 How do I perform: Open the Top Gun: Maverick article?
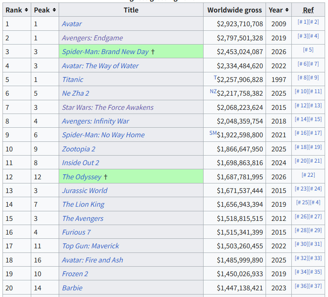tap(90, 246)
